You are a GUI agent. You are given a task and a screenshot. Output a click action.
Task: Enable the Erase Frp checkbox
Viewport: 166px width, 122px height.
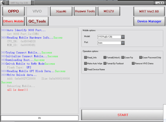point(123,57)
